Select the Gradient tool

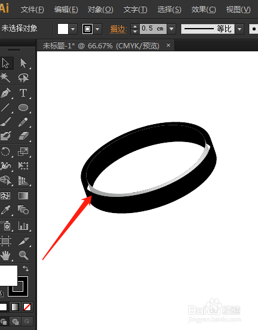23,196
